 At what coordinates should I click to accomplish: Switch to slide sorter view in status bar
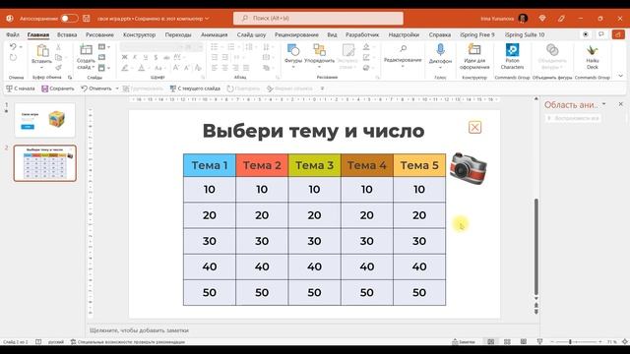click(x=508, y=341)
